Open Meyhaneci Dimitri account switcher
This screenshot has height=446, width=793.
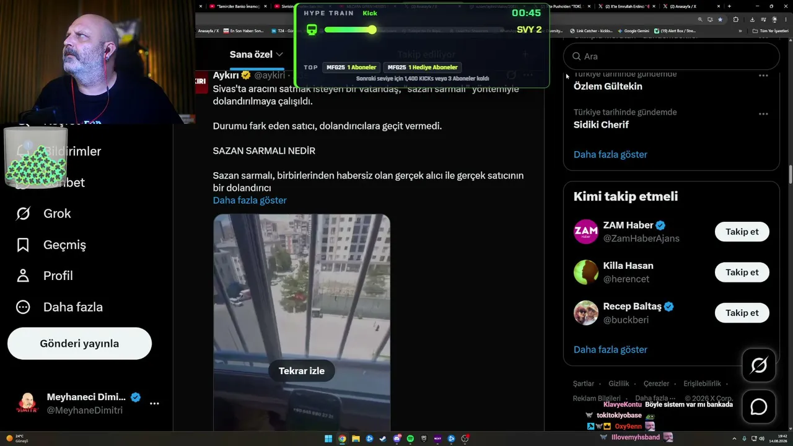pos(86,403)
